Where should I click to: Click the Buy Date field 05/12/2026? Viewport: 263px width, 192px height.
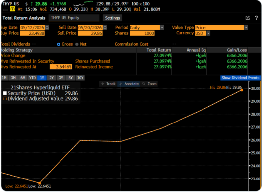pos(33,28)
